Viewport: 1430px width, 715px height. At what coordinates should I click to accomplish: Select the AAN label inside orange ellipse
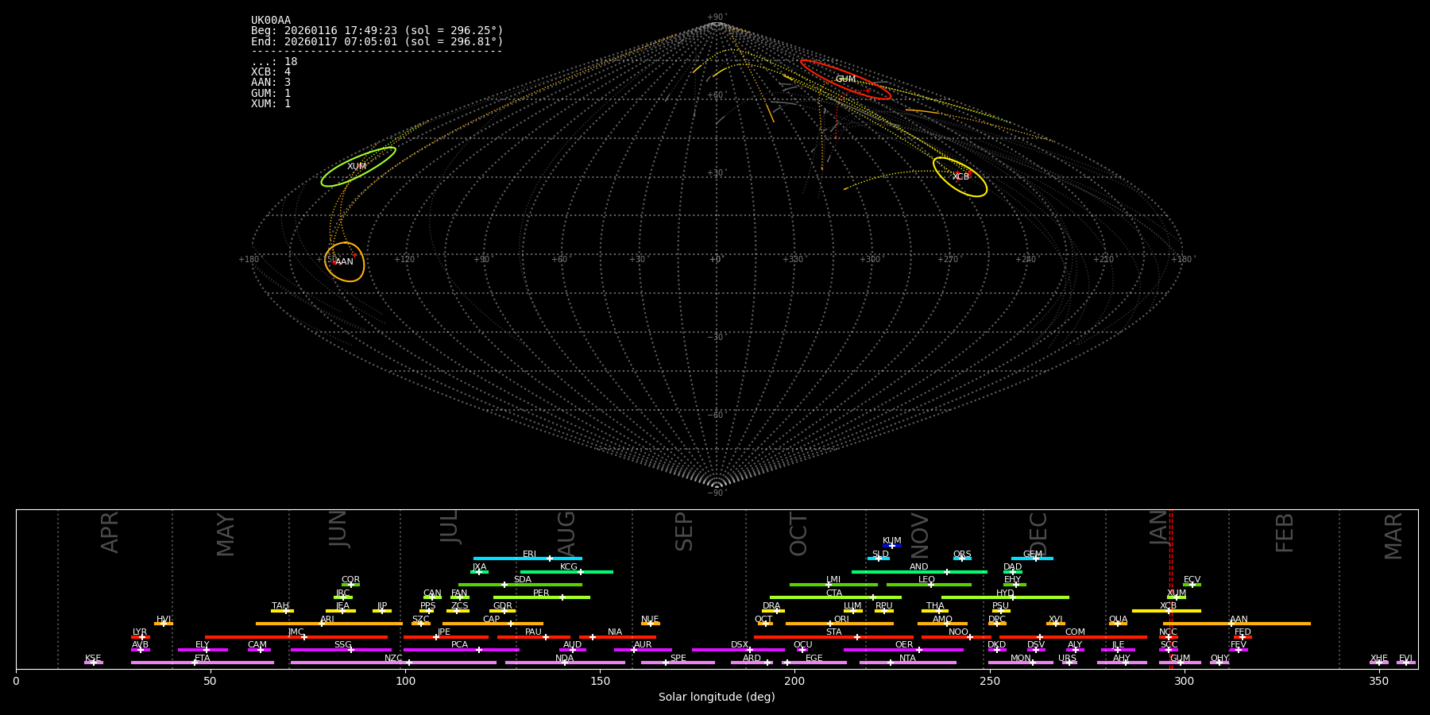coord(344,262)
